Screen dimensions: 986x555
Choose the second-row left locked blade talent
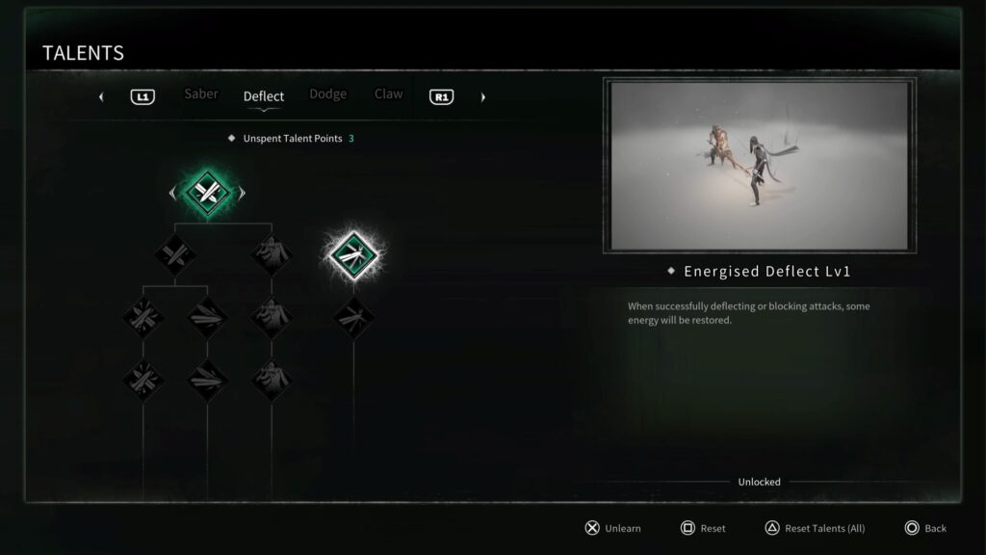coord(175,254)
